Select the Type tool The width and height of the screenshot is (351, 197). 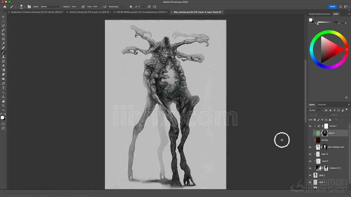click(x=3, y=88)
